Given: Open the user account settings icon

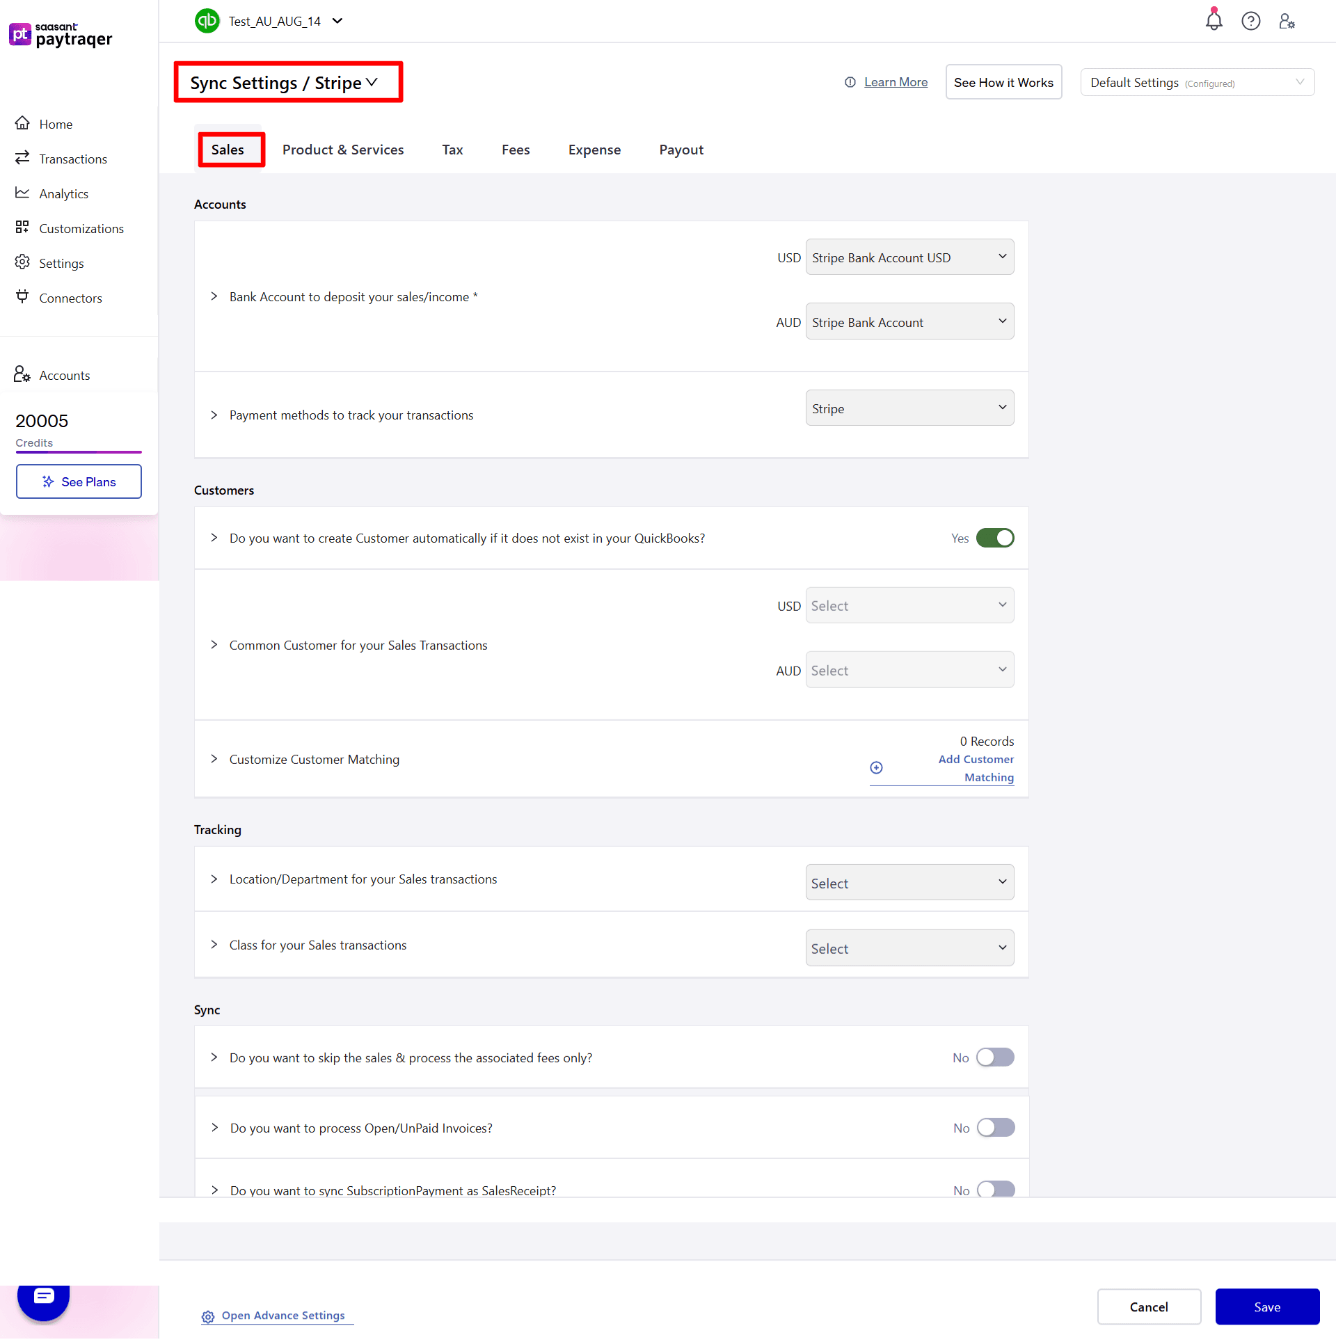Looking at the screenshot, I should [x=1287, y=21].
